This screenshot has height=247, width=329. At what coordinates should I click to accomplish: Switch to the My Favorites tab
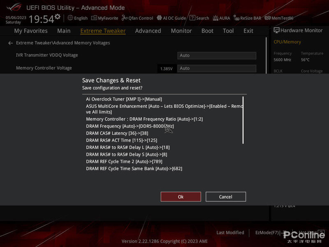(x=31, y=31)
